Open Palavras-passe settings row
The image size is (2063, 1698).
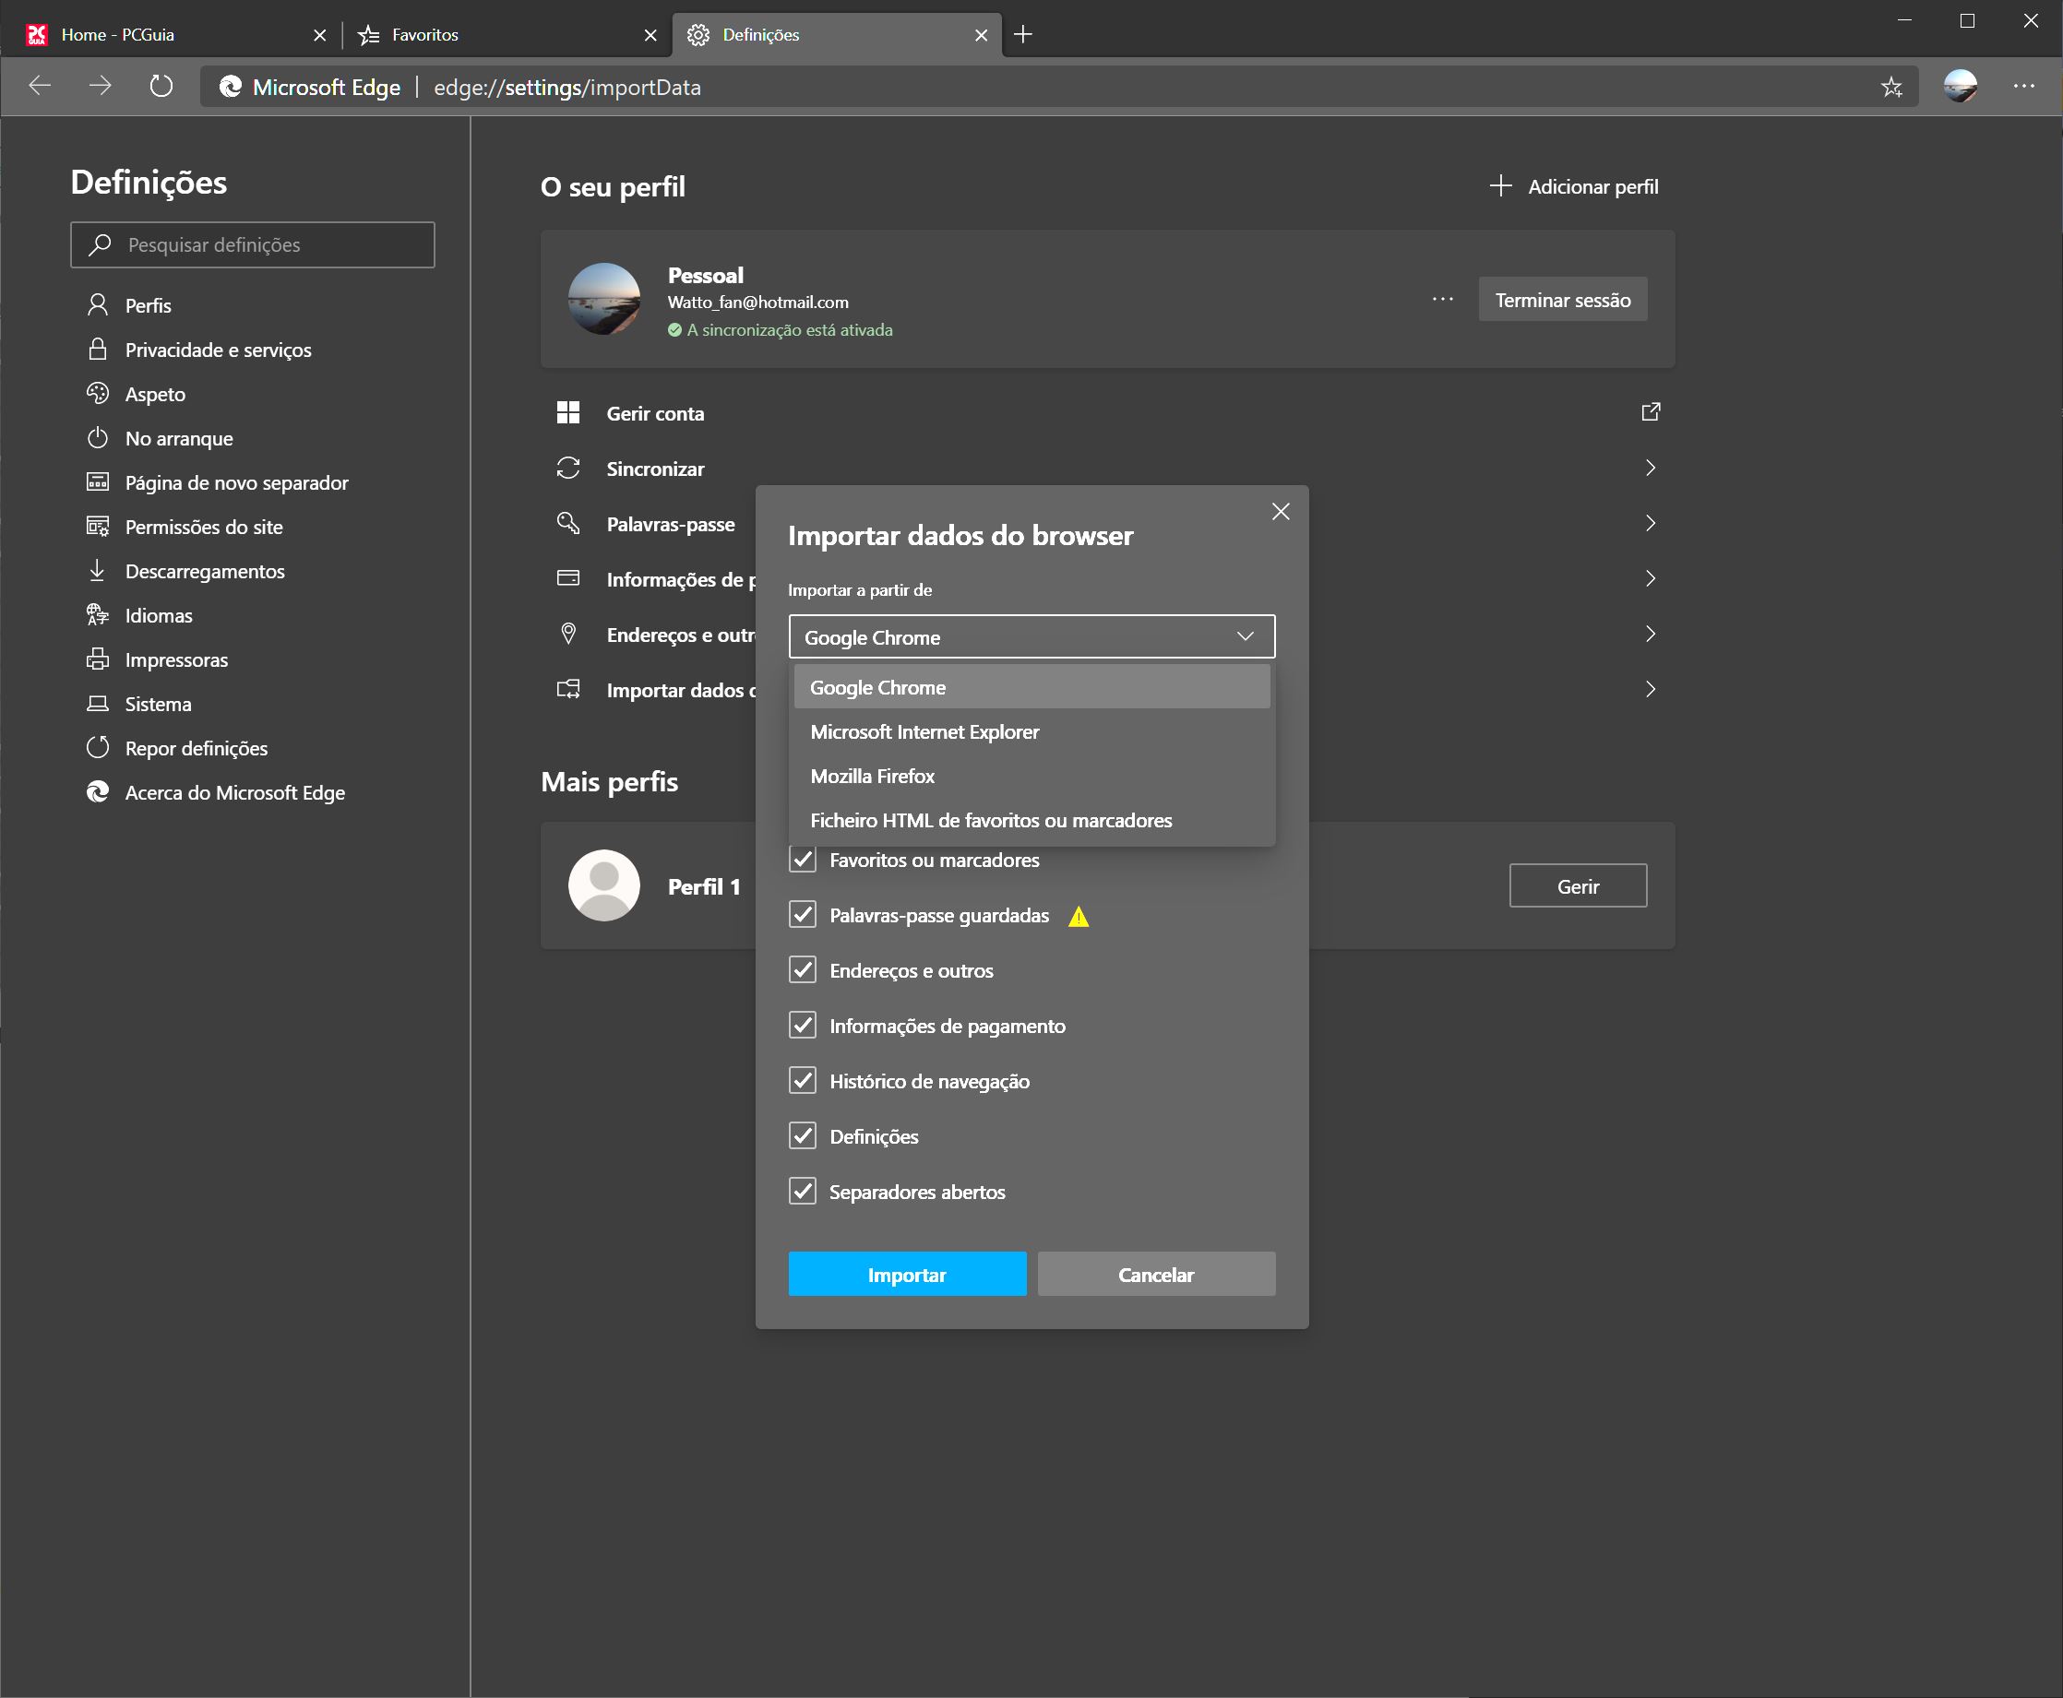649,523
